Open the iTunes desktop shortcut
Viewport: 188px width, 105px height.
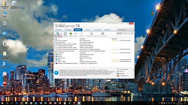pos(5,74)
